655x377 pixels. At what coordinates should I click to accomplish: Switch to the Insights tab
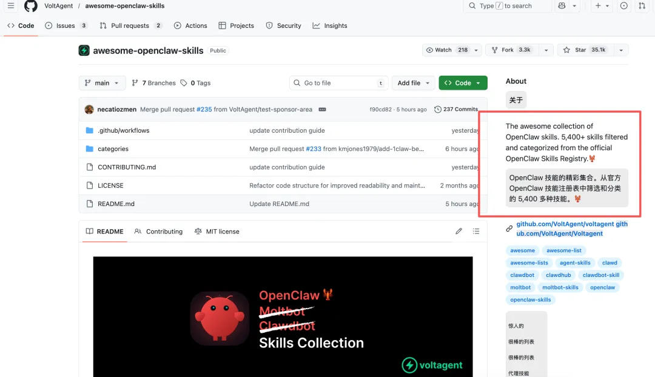330,25
